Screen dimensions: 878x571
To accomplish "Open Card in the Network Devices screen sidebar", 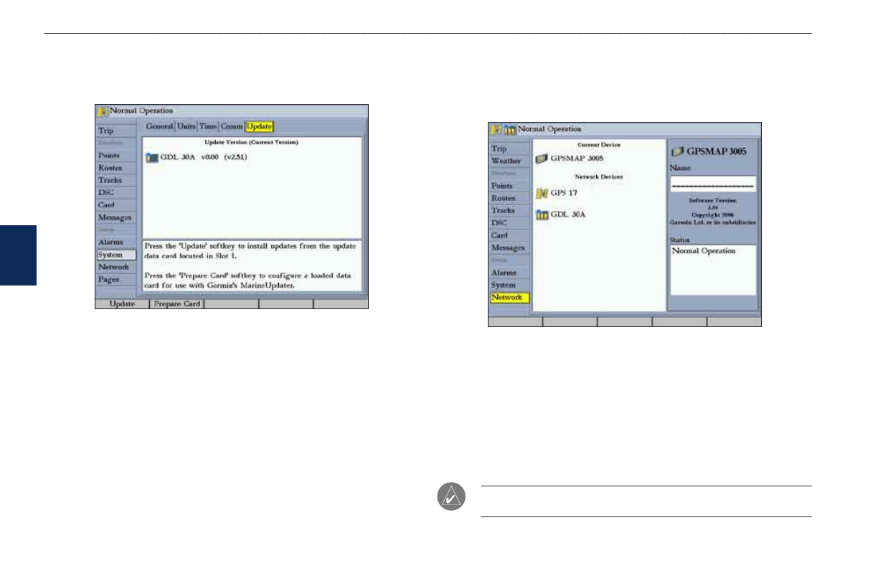I will tap(509, 235).
